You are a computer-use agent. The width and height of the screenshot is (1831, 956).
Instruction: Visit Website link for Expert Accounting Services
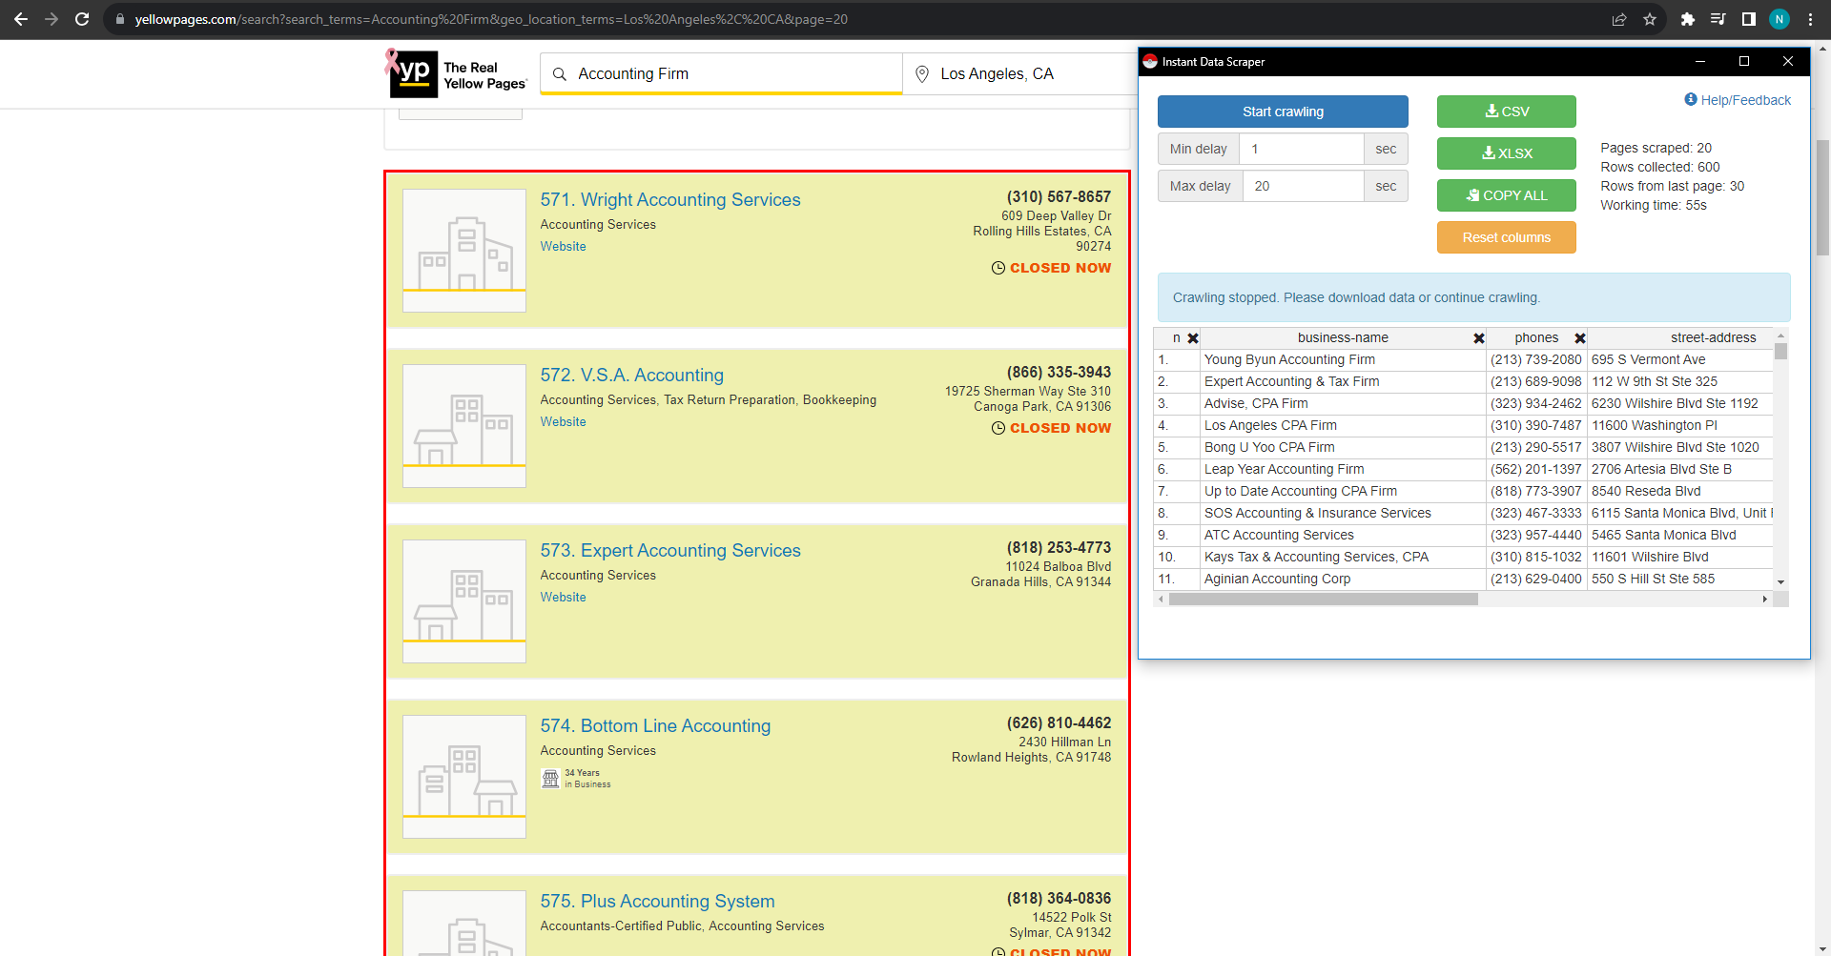[x=564, y=598]
